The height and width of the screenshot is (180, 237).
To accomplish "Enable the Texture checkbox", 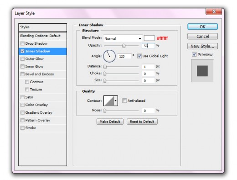I will pyautogui.click(x=27, y=90).
